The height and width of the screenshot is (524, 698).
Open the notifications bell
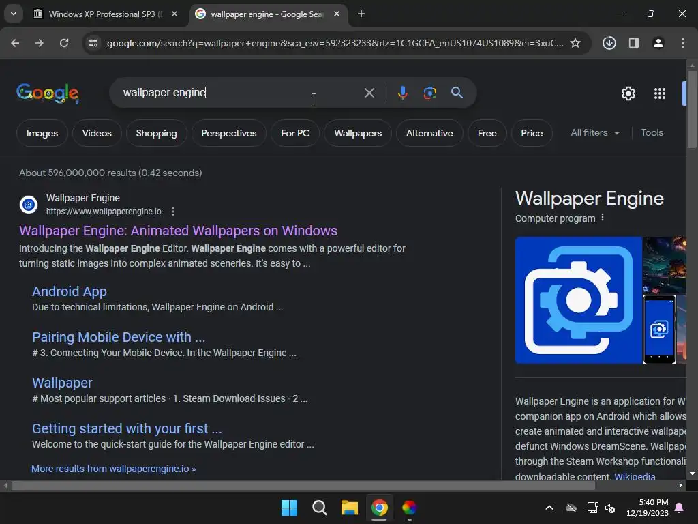click(680, 508)
